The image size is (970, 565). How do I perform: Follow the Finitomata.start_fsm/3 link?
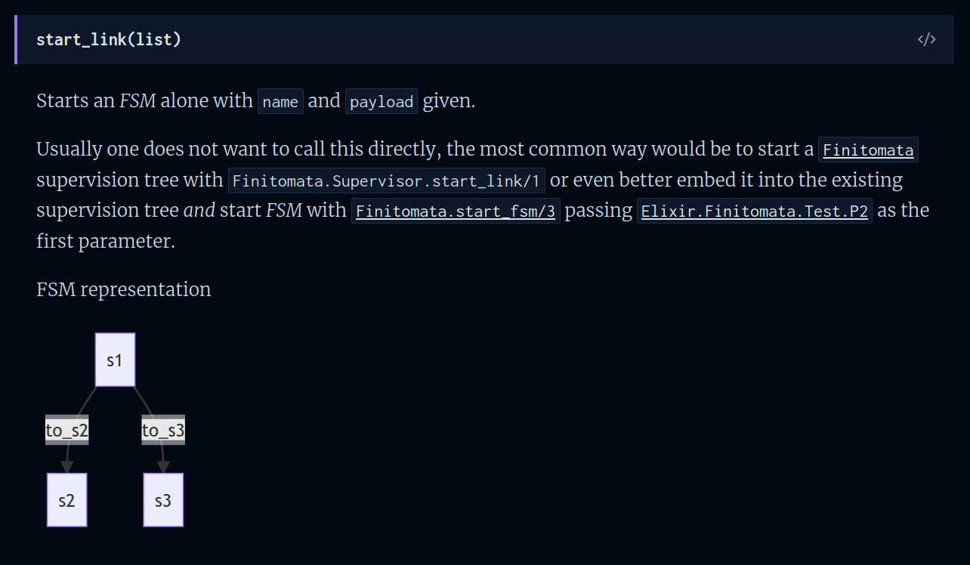pos(456,211)
